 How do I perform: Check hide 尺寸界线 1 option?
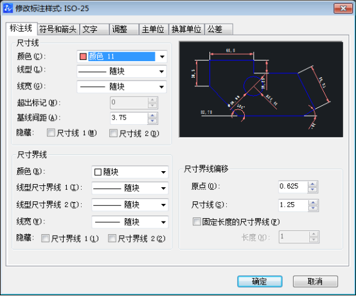point(45,238)
